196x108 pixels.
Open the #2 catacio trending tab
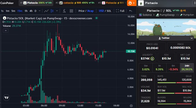point(75,3)
